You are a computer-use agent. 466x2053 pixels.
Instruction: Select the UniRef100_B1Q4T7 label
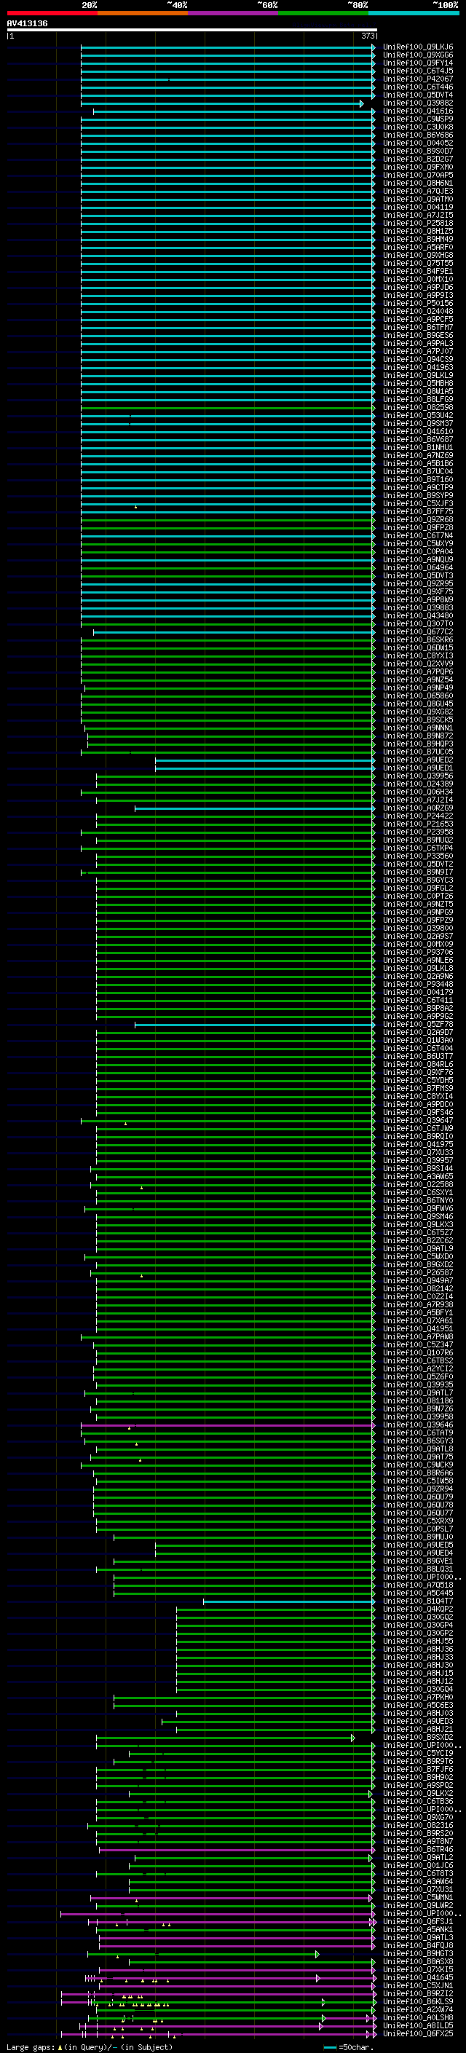click(417, 1601)
